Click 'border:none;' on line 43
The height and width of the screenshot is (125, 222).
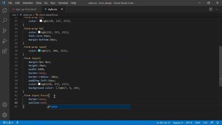37,99
